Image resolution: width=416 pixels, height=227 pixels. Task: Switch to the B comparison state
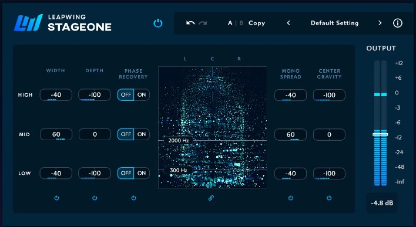(x=241, y=23)
